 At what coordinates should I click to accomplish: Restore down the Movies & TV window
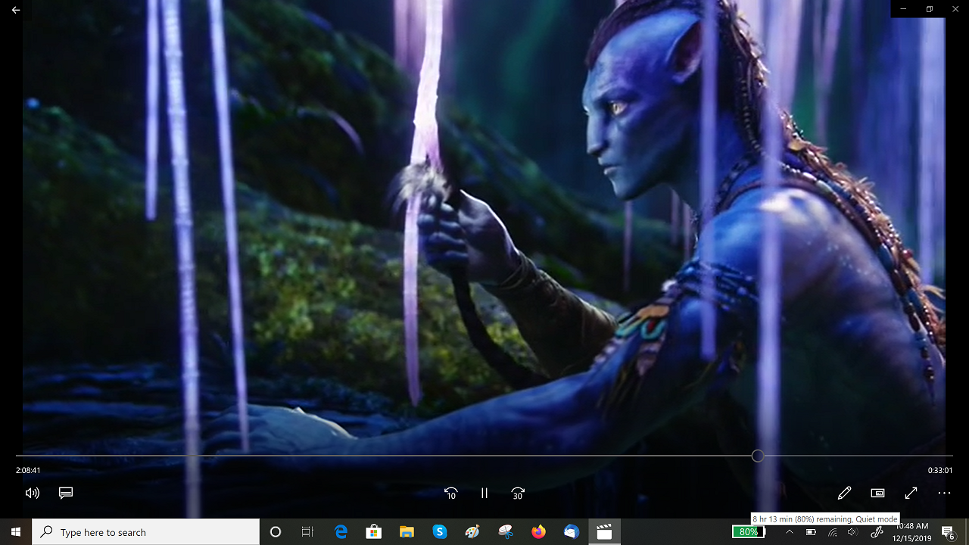[930, 9]
